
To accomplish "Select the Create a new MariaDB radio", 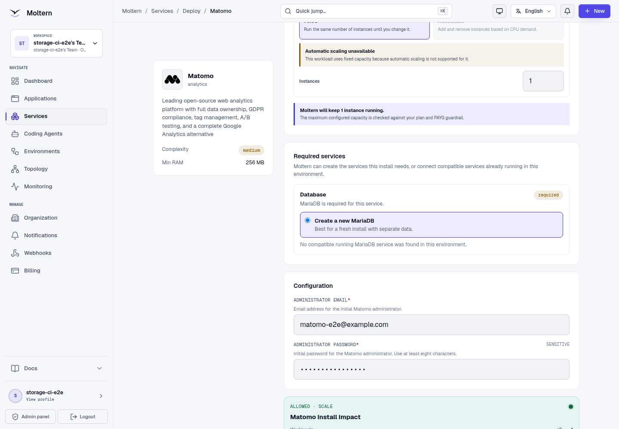I will (308, 221).
